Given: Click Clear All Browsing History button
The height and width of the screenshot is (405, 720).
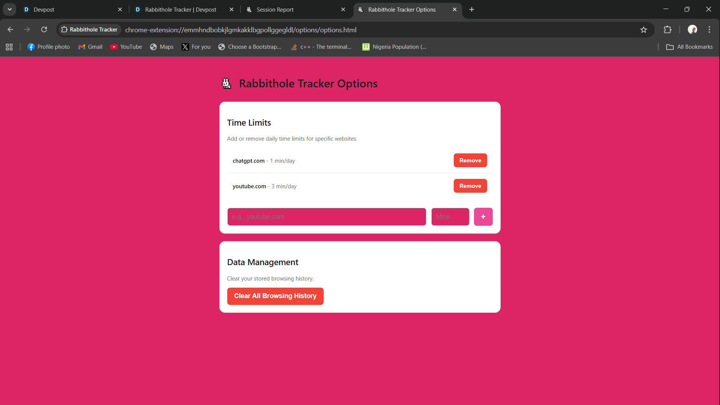Looking at the screenshot, I should coord(275,296).
